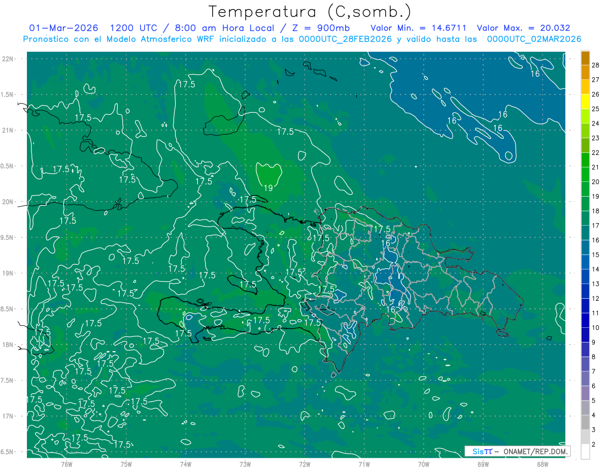Viewport: 609px width, 471px height.
Task: Click the "Temperatura (C,somb.)" map title
Action: (x=310, y=12)
